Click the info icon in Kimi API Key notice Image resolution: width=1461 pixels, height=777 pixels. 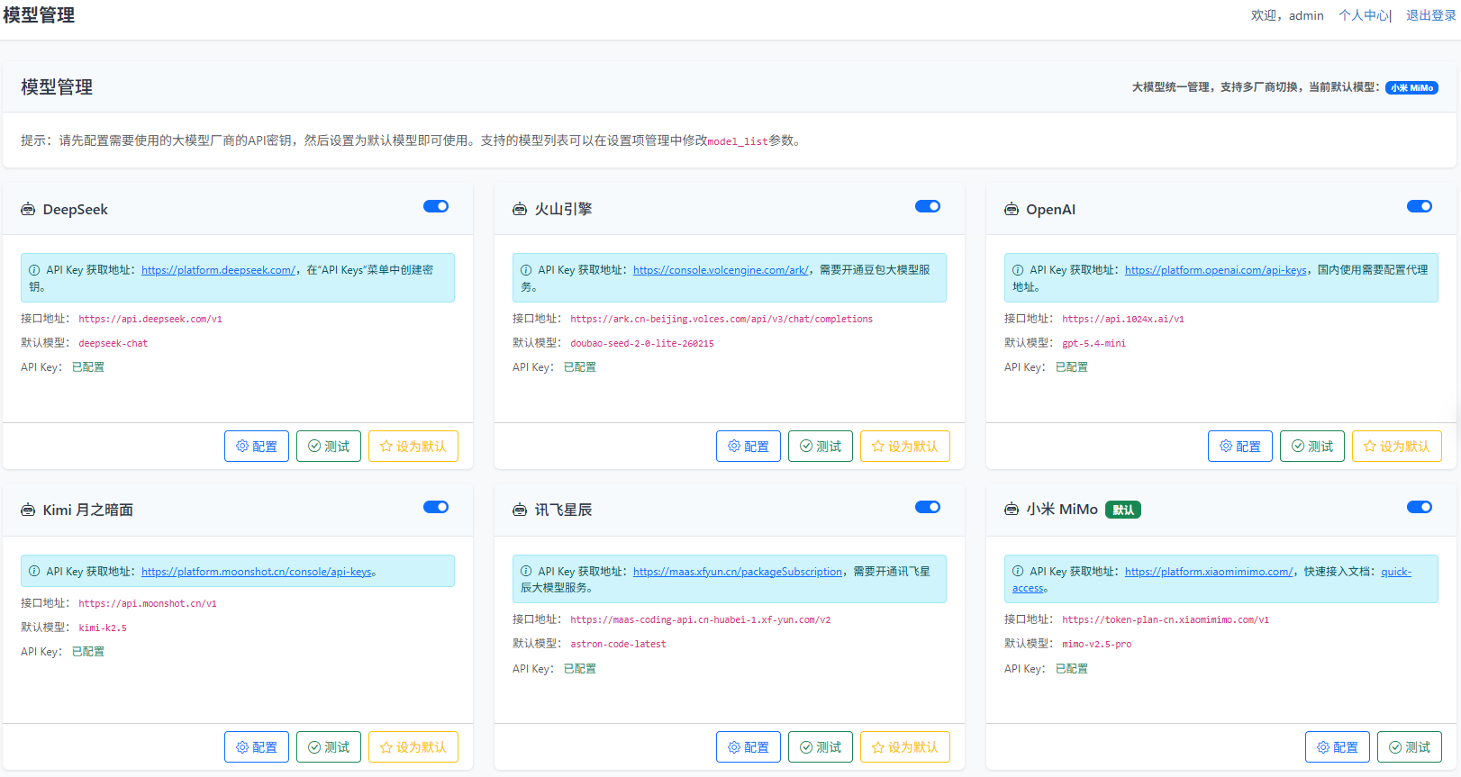click(x=34, y=571)
